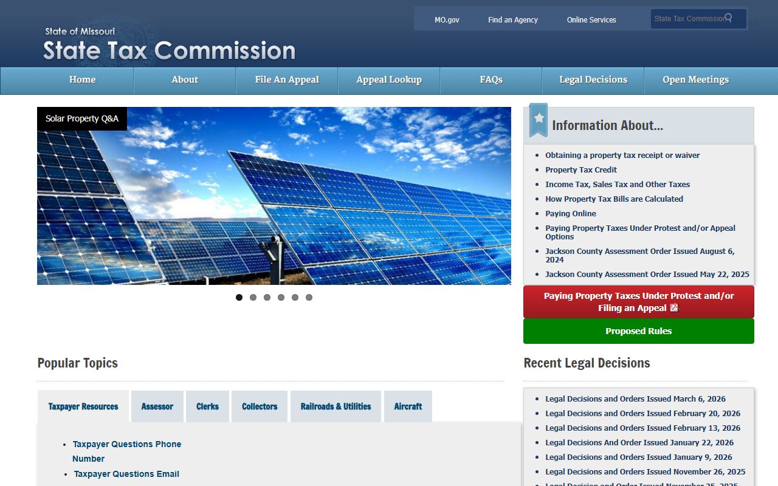
Task: Open Jackson County Order Issued August 6, 2024
Action: tap(639, 256)
